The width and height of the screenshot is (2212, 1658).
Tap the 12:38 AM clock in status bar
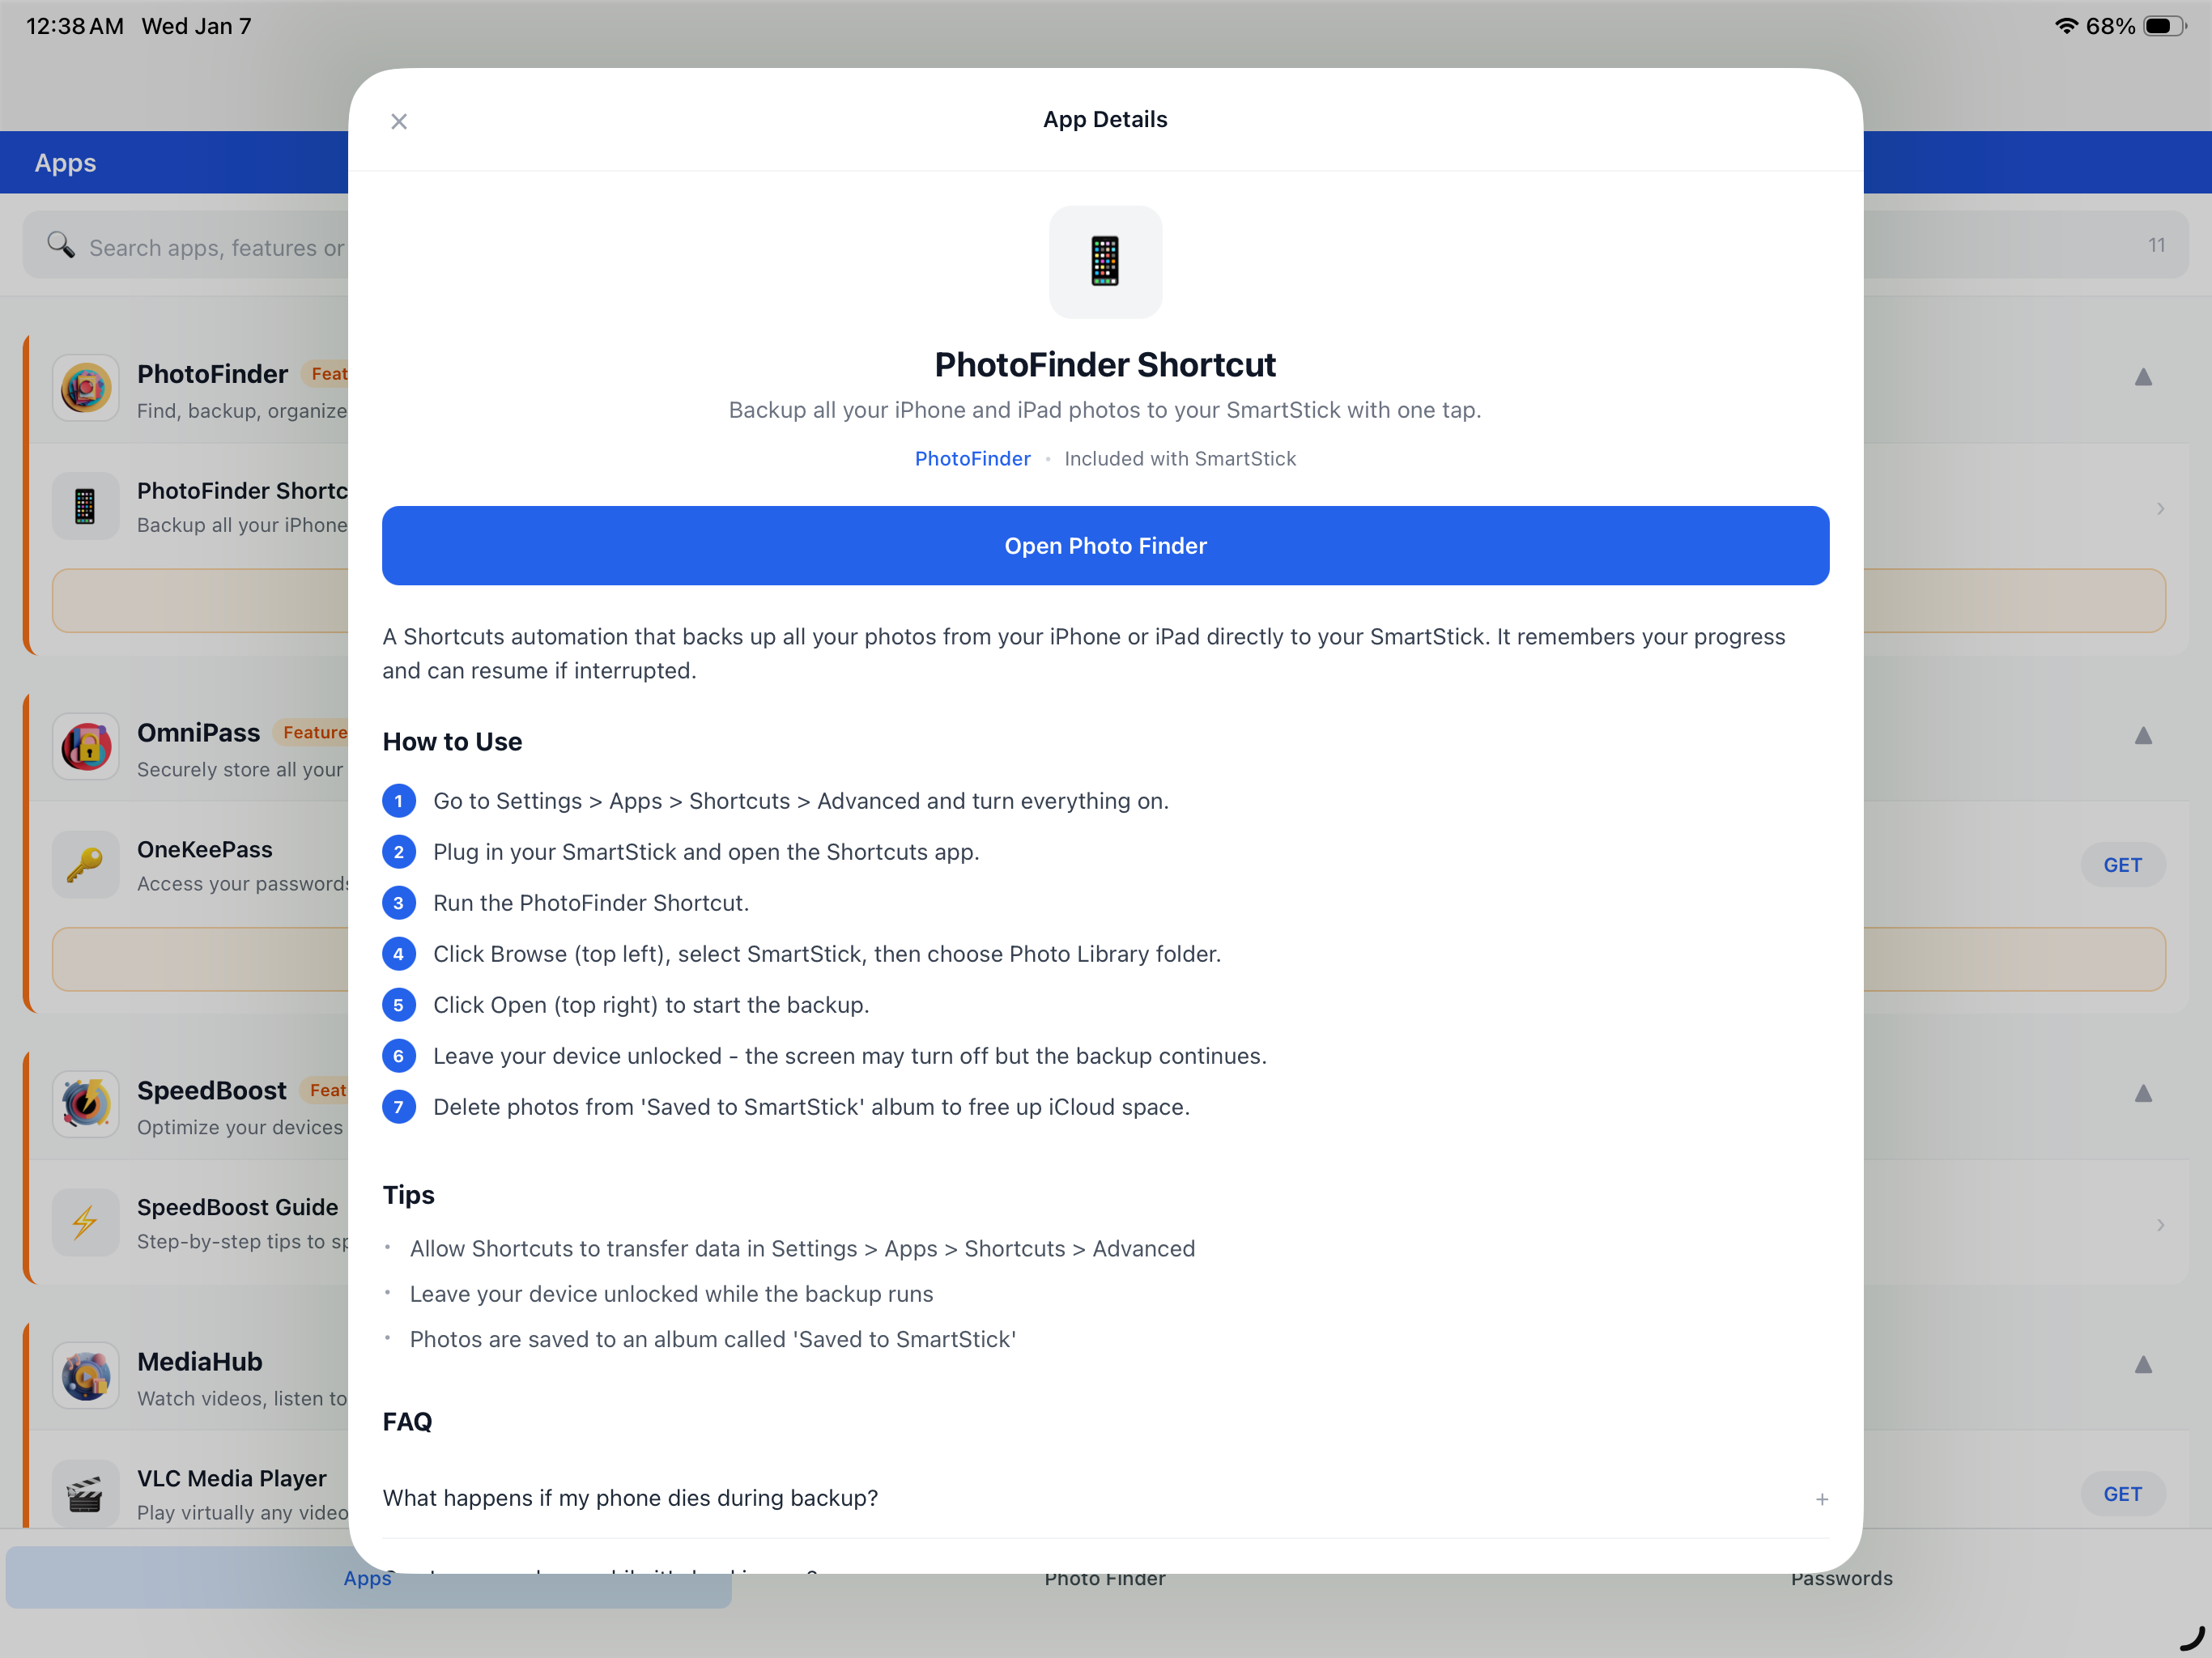pos(74,26)
